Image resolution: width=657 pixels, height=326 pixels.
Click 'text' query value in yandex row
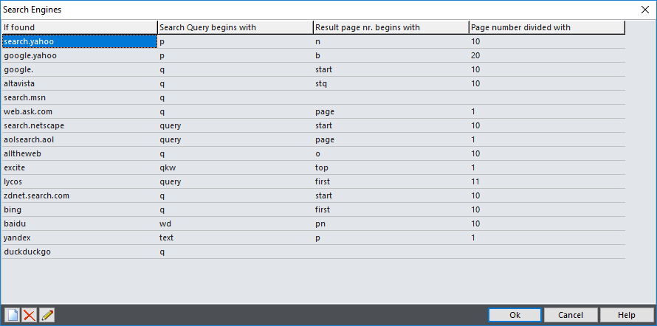(x=166, y=237)
